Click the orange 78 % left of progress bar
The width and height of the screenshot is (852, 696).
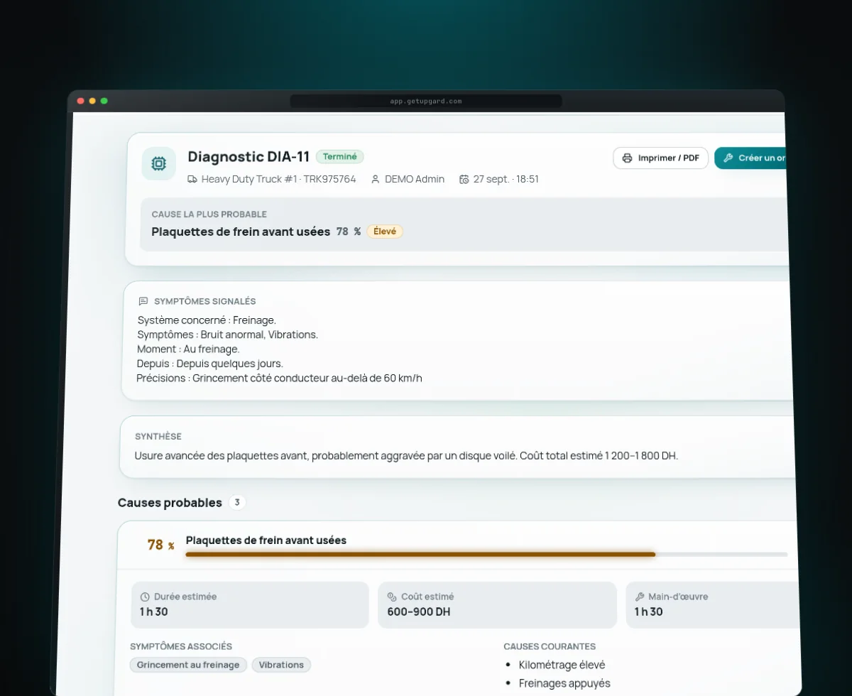tap(161, 545)
